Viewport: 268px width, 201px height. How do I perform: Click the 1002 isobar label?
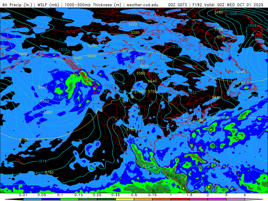[x=259, y=38]
